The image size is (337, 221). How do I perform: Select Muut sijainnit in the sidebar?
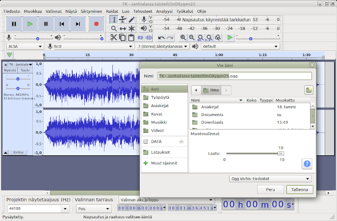pyautogui.click(x=164, y=163)
